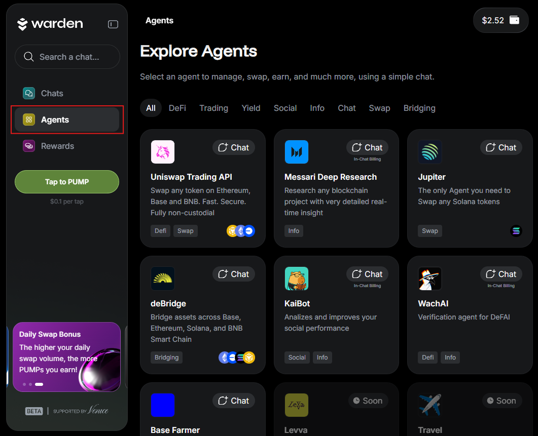Click the Solana token icon on Jupiter's card
This screenshot has height=436, width=538.
click(x=516, y=230)
